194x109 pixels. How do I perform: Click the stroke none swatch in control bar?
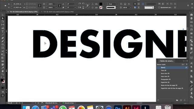point(101,8)
